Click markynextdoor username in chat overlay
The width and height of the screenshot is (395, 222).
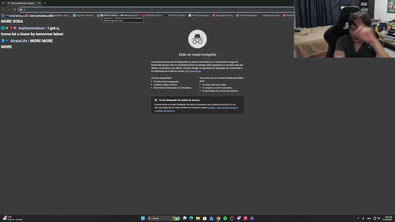coord(31,28)
